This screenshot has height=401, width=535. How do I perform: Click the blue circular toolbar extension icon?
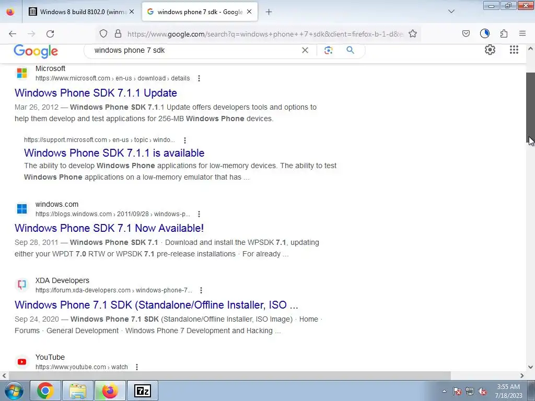(485, 33)
